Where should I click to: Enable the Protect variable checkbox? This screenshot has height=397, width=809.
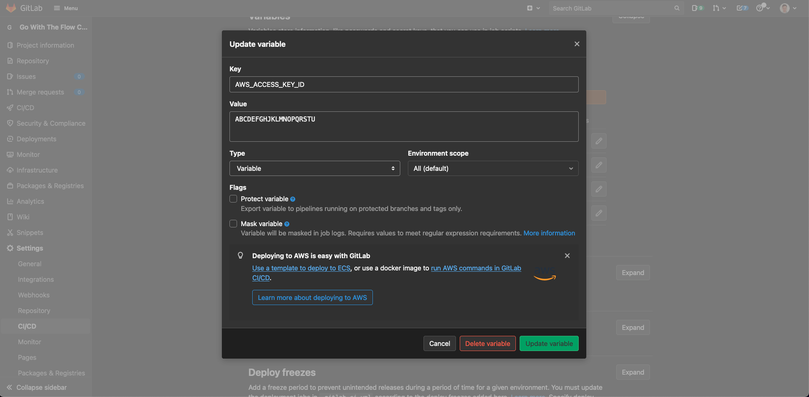[233, 199]
